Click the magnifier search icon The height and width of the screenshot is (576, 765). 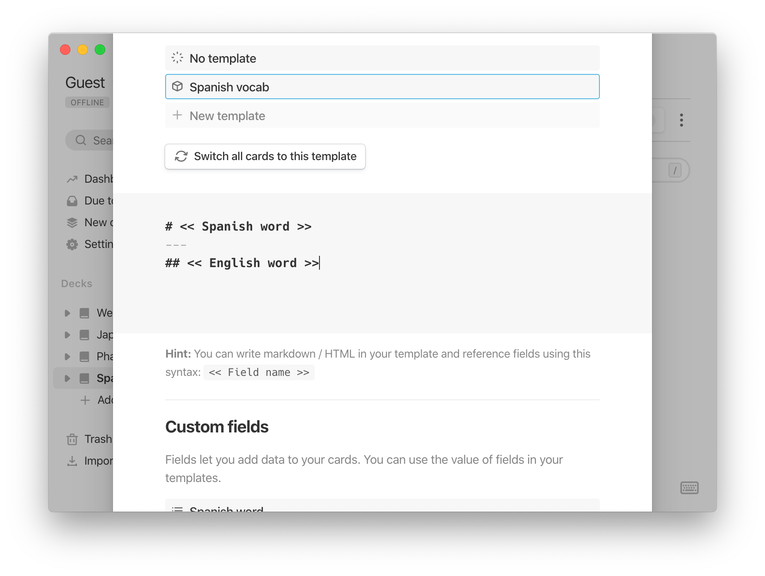81,141
